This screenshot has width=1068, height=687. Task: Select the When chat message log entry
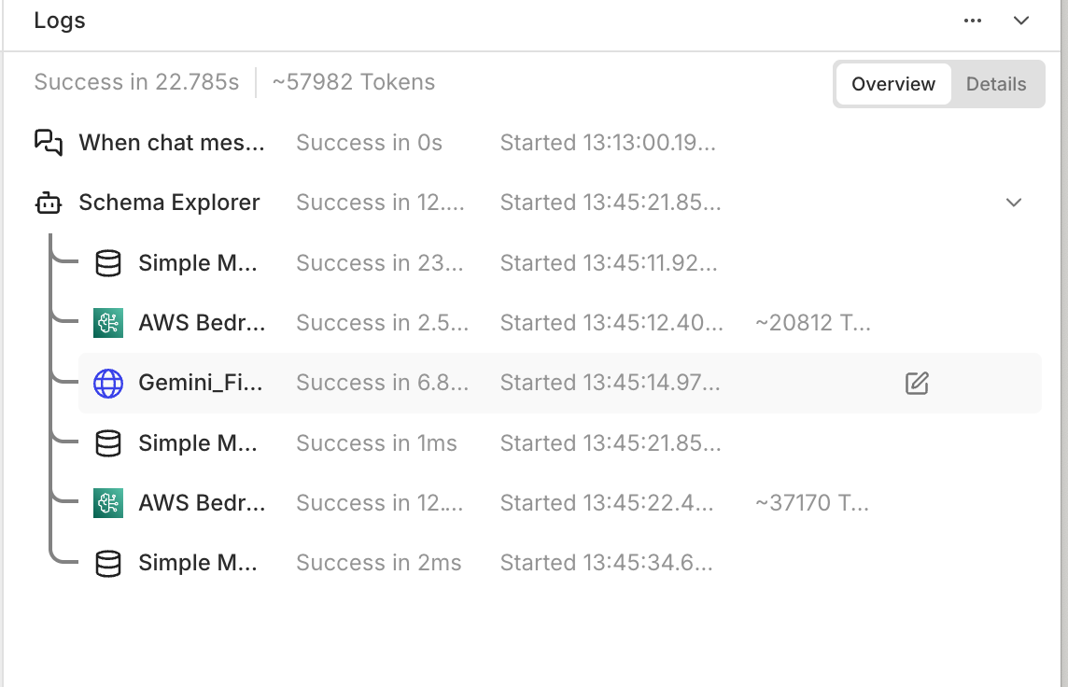click(172, 143)
